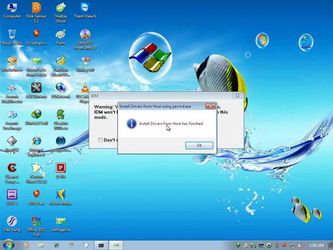The image size is (333, 250).
Task: Select DriverPacks from Folder icon
Action: tap(36, 66)
